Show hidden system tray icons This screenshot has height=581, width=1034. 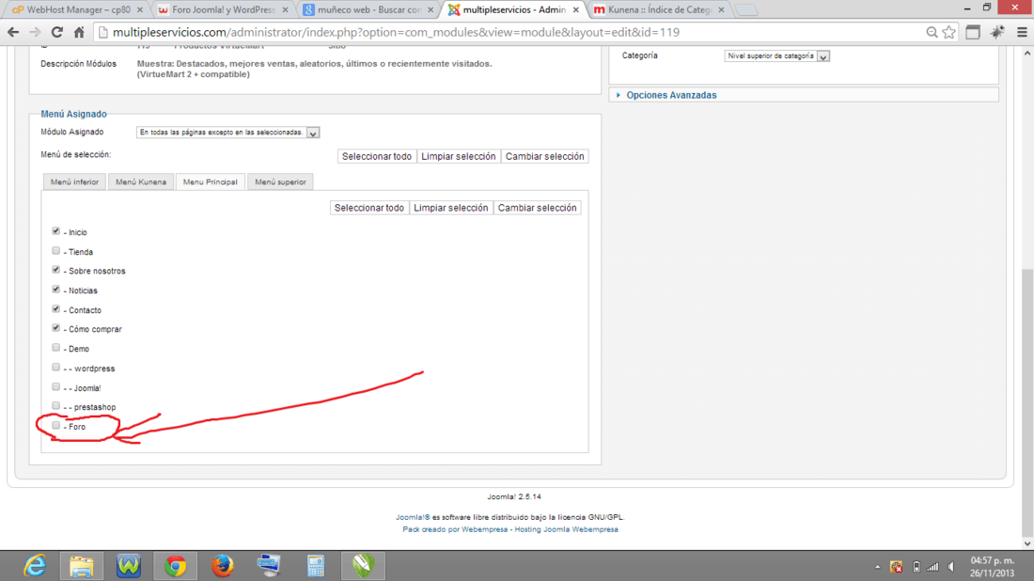[x=878, y=567]
